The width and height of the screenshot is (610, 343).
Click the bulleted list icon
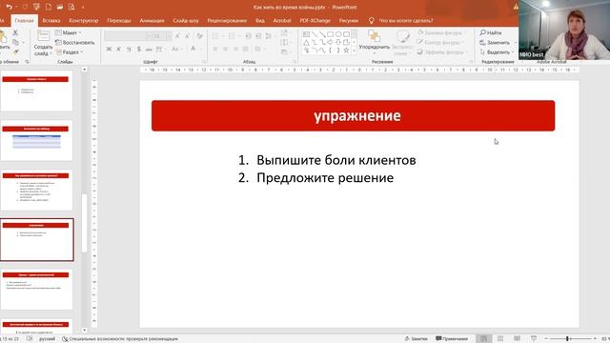215,36
